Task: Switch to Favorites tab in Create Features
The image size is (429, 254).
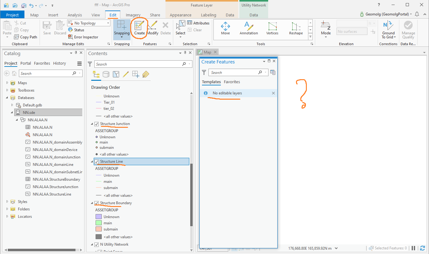Action: 232,82
